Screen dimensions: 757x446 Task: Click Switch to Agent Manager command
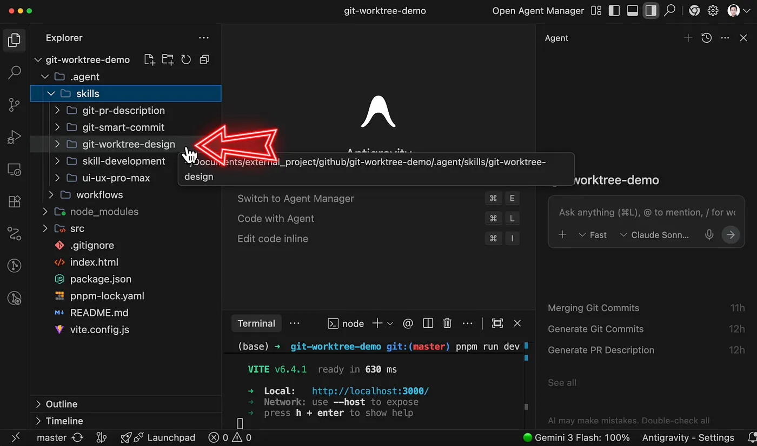click(296, 199)
